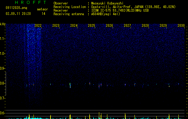Click the 2027 time axis marker
This screenshot has height=119, width=188.
127,26
